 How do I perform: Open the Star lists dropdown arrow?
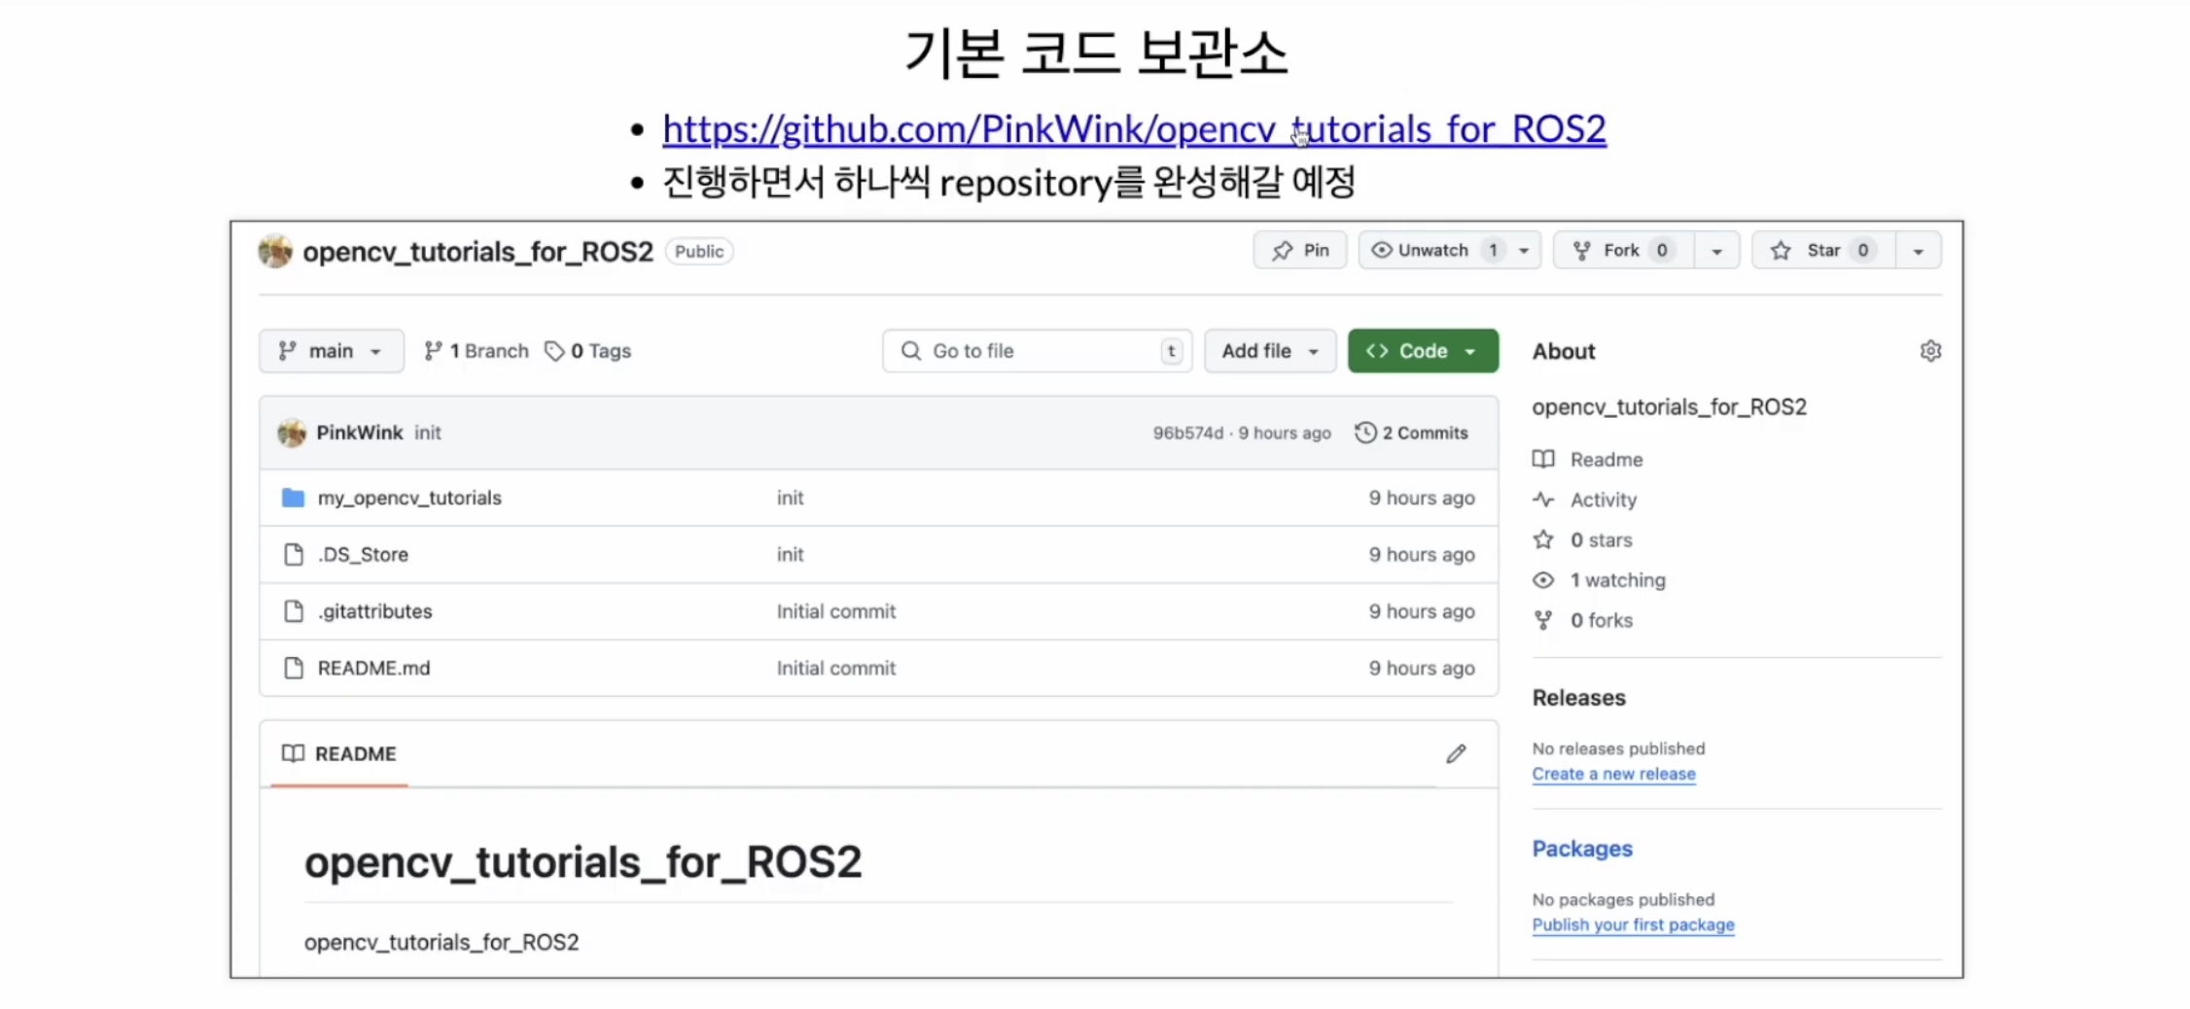click(x=1918, y=251)
